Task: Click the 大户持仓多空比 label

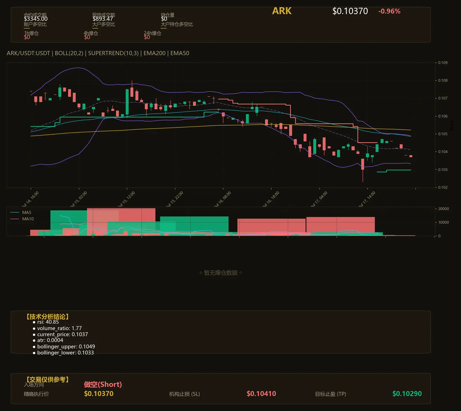Action: (177, 24)
